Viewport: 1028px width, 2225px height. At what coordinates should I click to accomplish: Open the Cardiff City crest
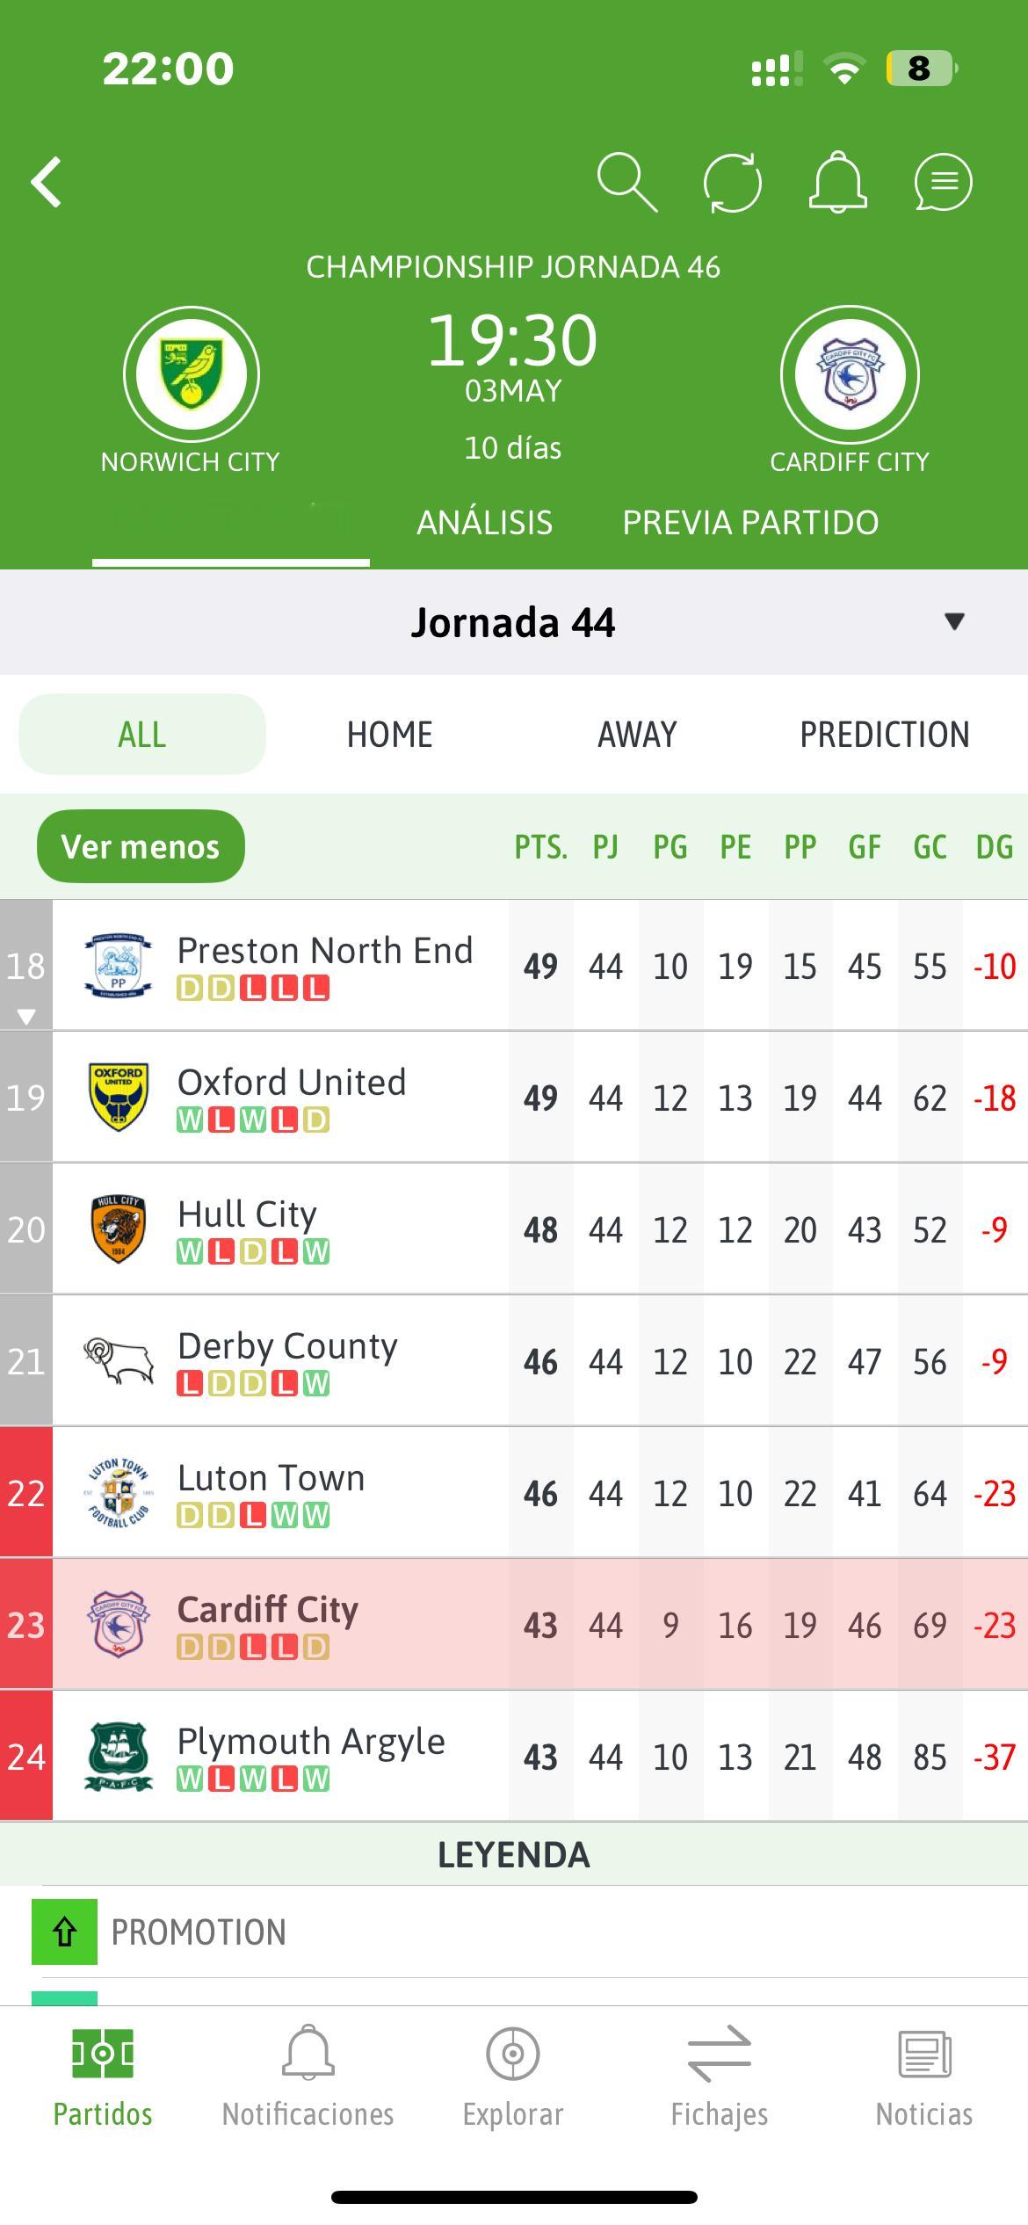(850, 374)
